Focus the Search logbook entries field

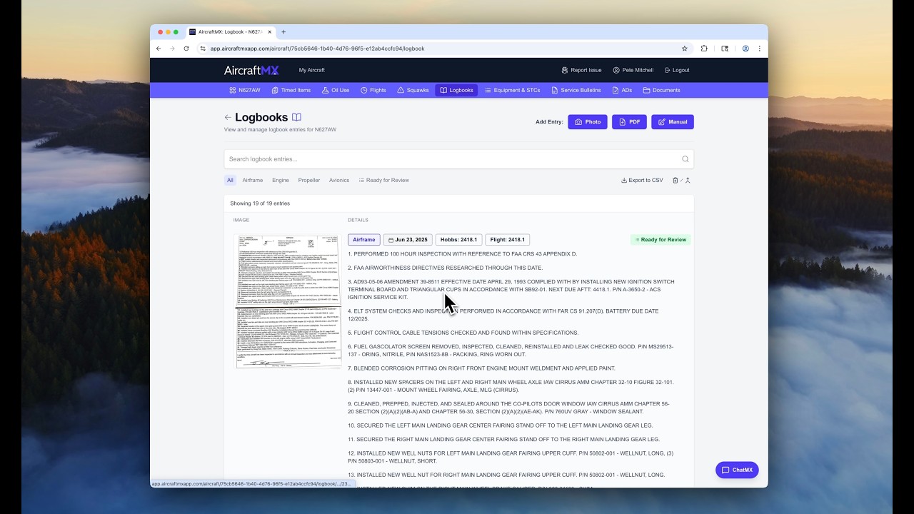tap(458, 159)
